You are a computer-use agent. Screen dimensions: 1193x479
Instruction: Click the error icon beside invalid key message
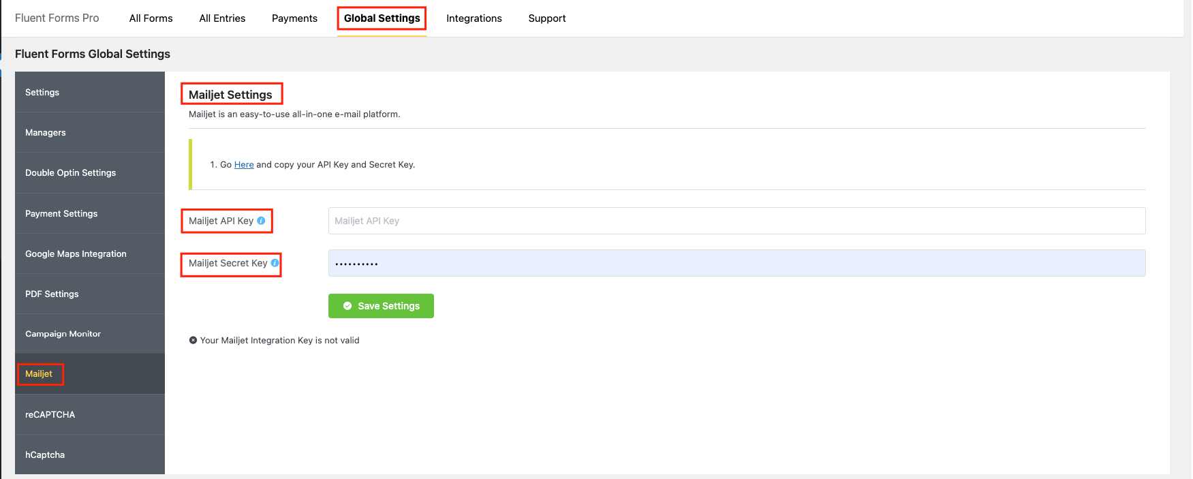point(193,340)
